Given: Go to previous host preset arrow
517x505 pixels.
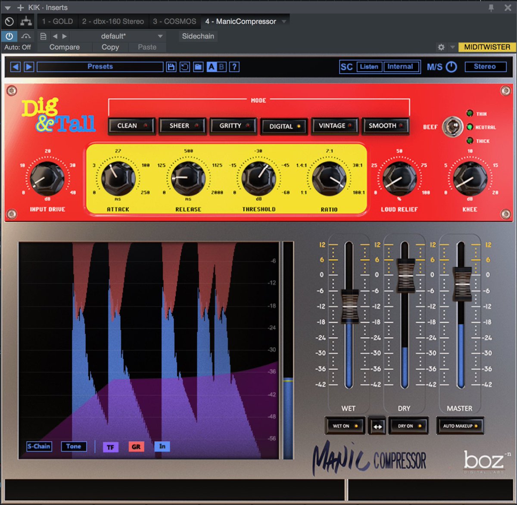Looking at the screenshot, I should tap(55, 36).
